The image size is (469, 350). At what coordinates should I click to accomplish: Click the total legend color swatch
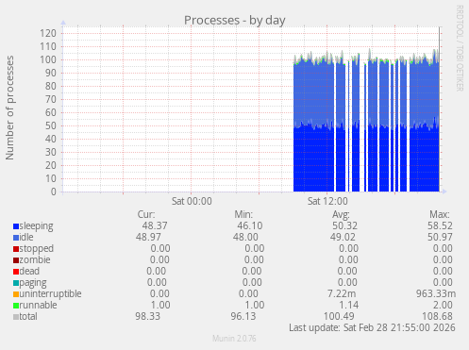click(16, 317)
